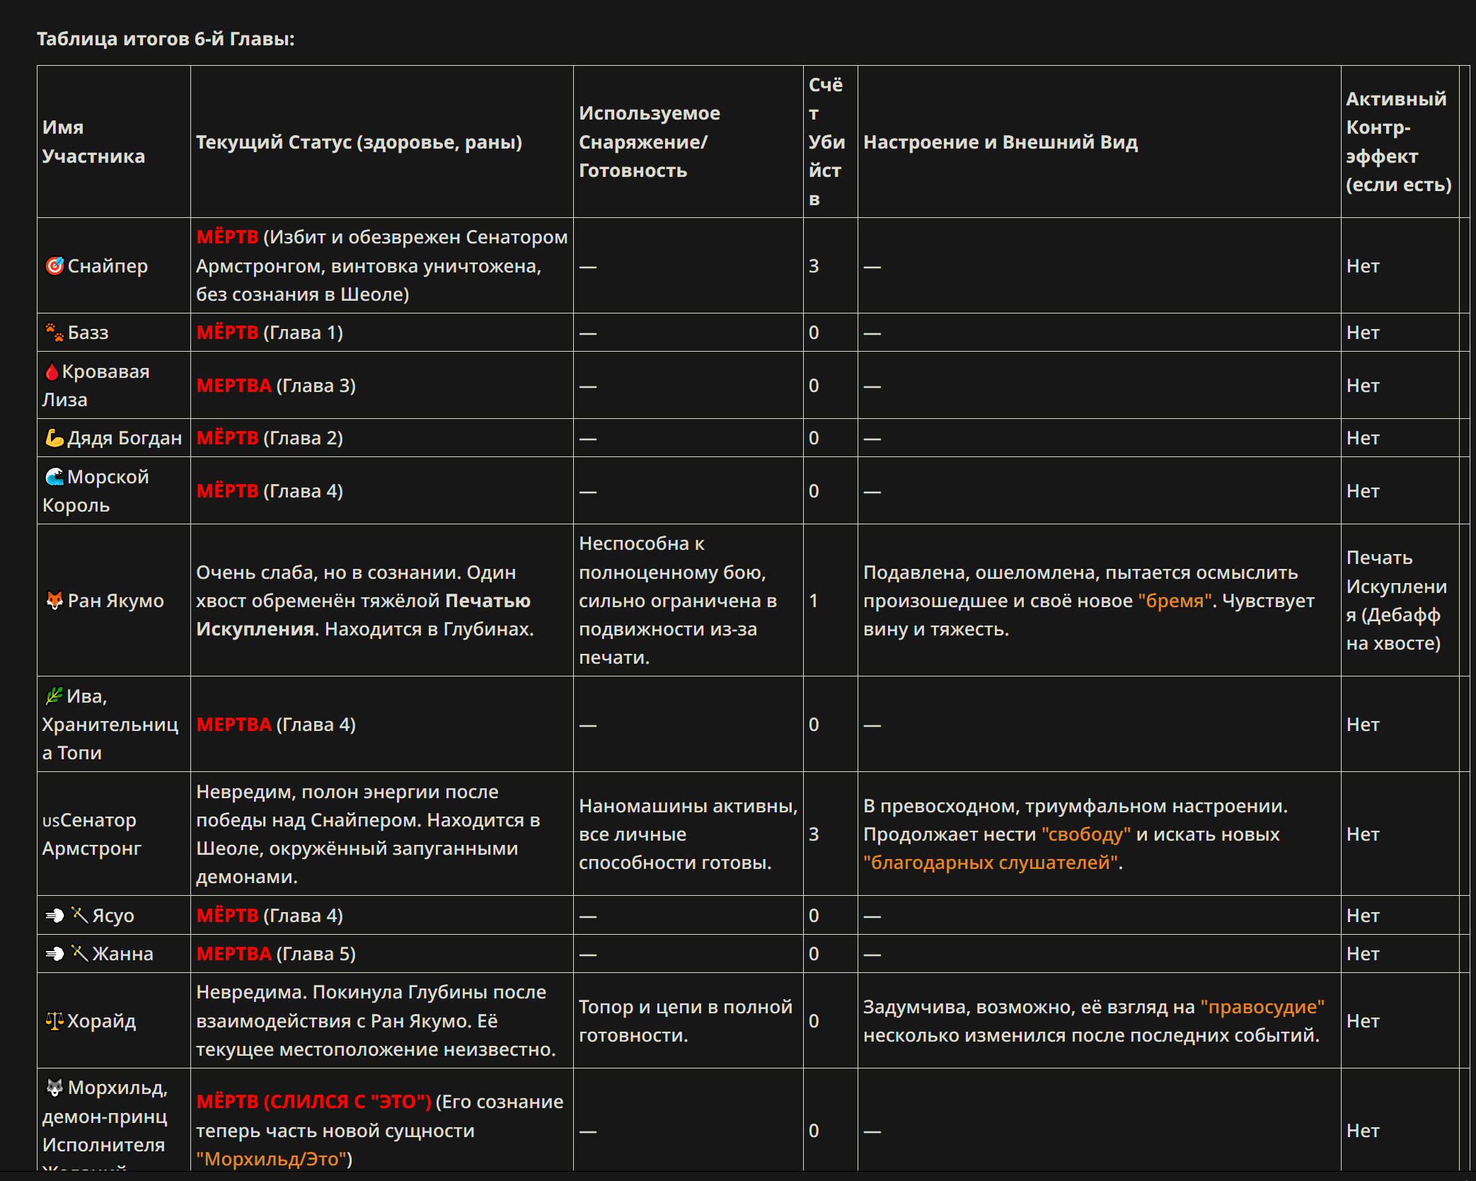The height and width of the screenshot is (1181, 1476).
Task: Click the status МЕРТВА (Глава 3)
Action: point(276,385)
